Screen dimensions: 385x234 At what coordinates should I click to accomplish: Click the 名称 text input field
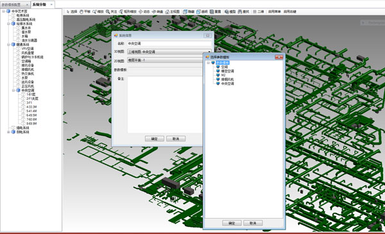(169, 44)
